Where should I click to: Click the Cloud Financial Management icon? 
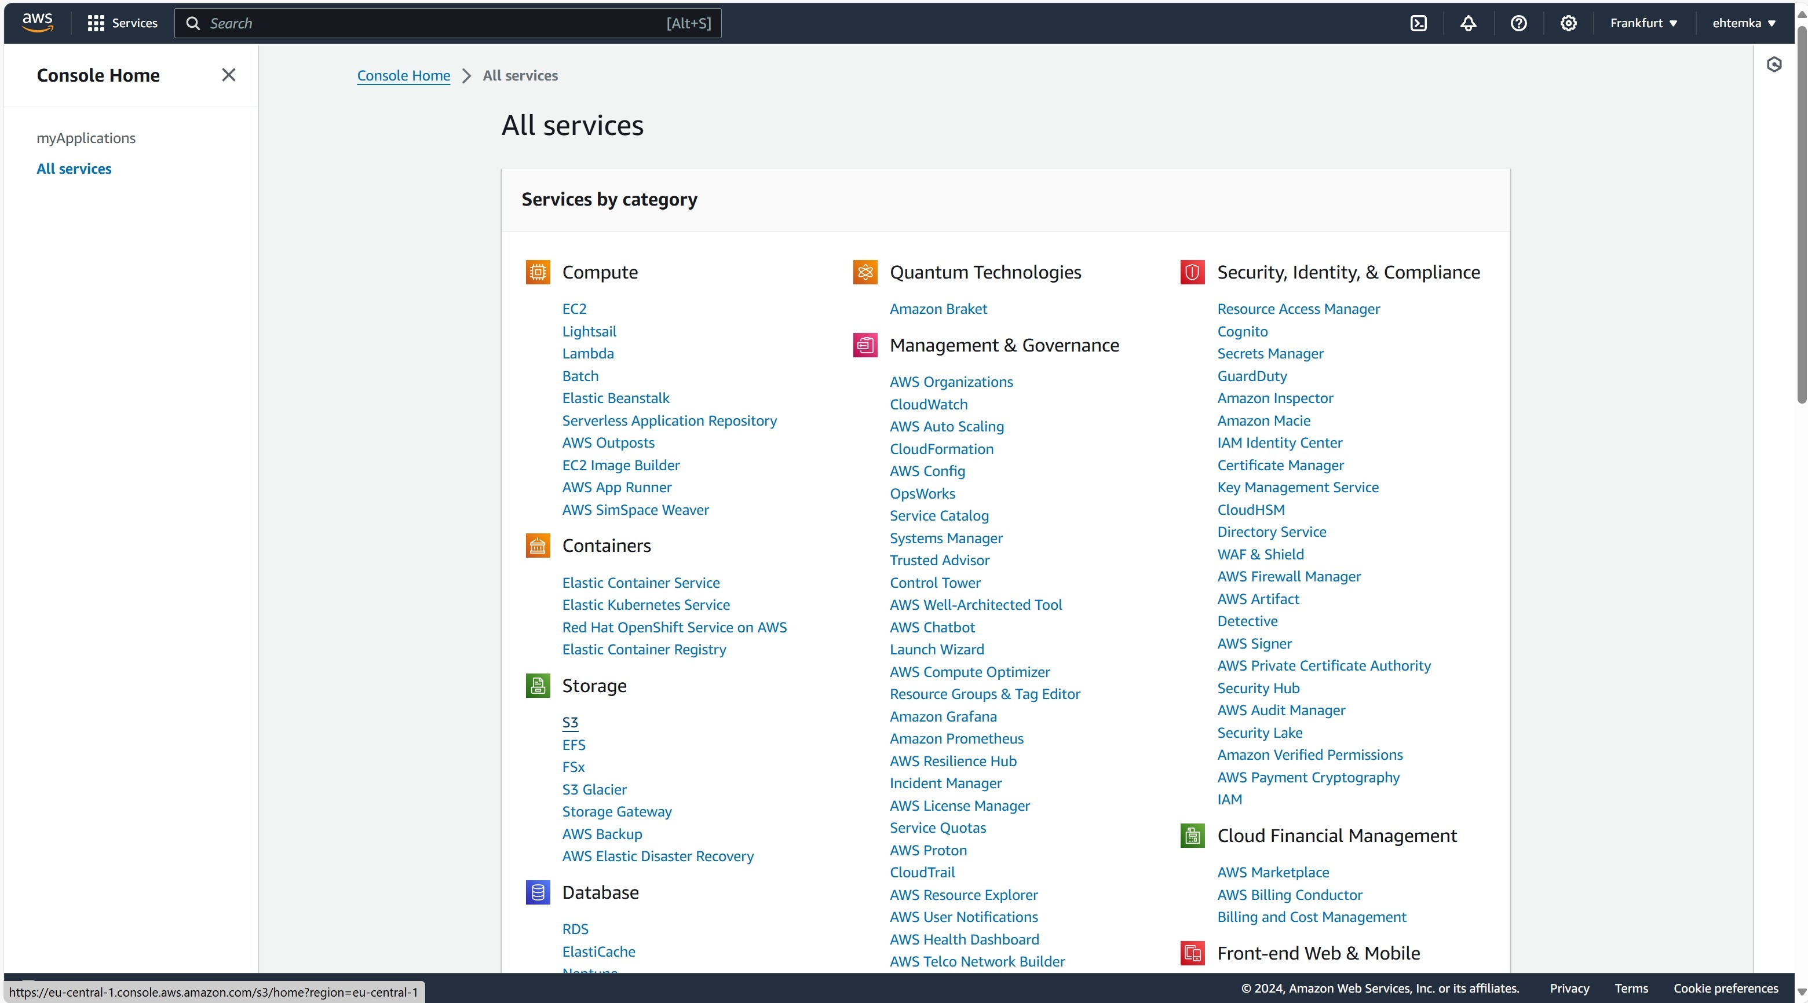(x=1192, y=836)
